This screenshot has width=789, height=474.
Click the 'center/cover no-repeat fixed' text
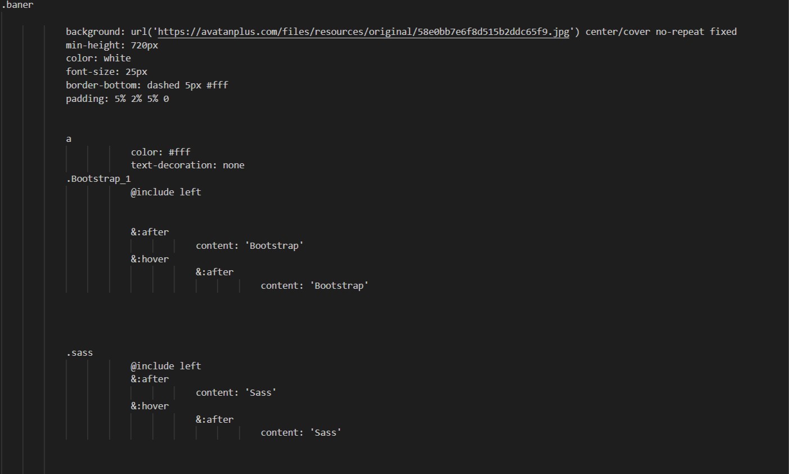pos(661,32)
